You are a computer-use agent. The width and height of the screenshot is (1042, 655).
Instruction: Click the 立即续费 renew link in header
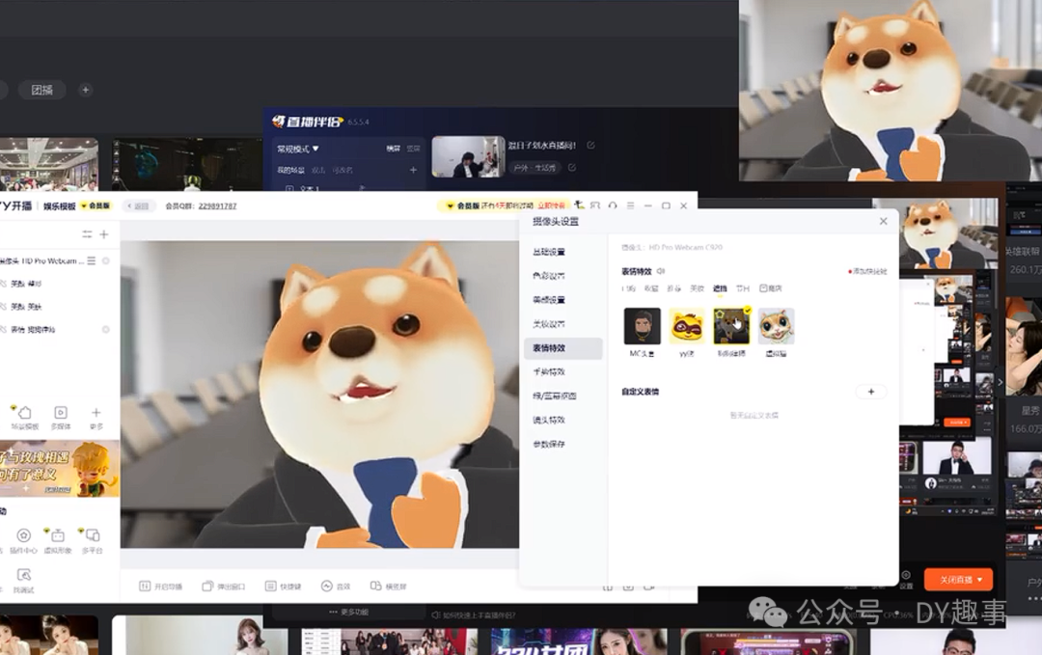551,205
